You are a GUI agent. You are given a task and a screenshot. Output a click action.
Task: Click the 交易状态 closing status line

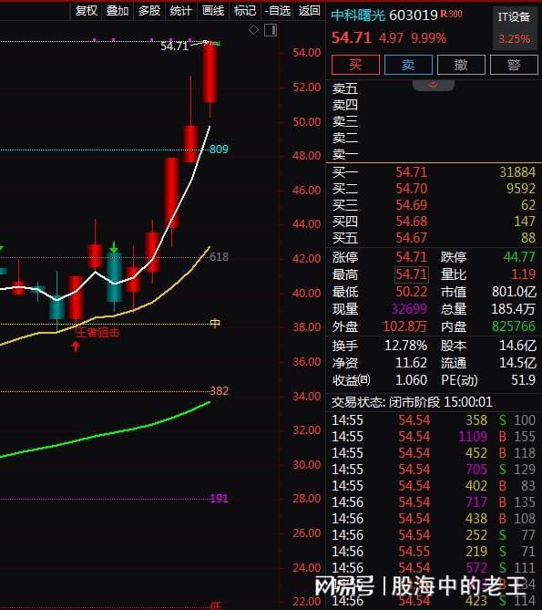(412, 401)
